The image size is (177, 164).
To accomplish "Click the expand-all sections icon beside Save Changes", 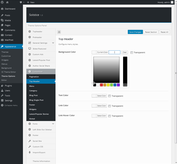I will pyautogui.click(x=59, y=32).
